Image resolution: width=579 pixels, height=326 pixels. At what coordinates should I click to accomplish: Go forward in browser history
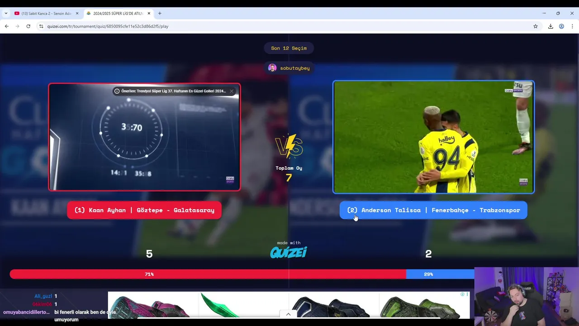coord(17,26)
